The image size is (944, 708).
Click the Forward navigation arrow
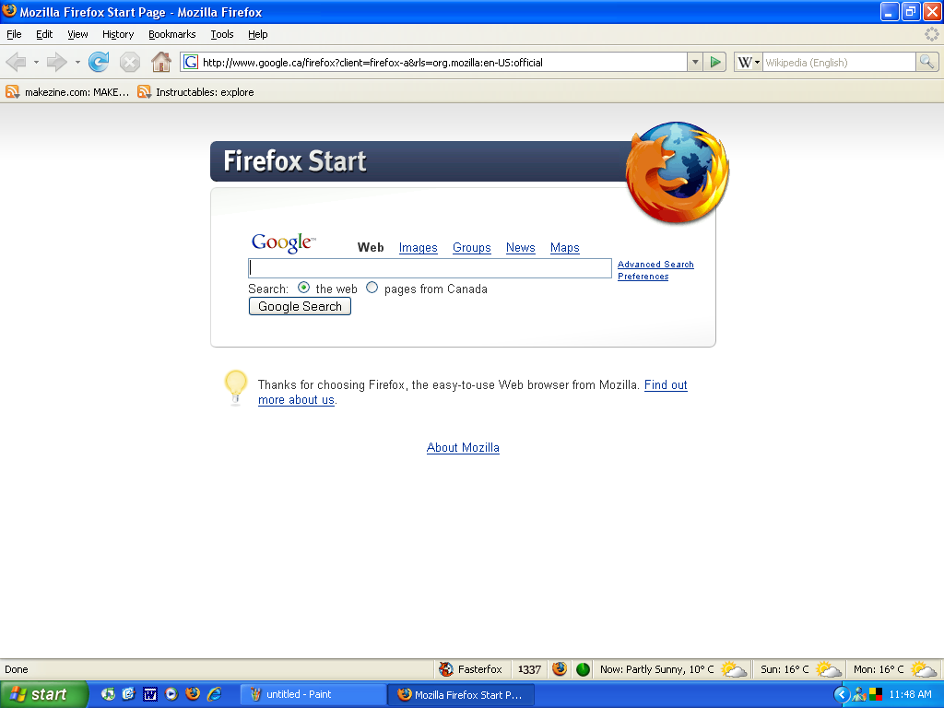(56, 62)
